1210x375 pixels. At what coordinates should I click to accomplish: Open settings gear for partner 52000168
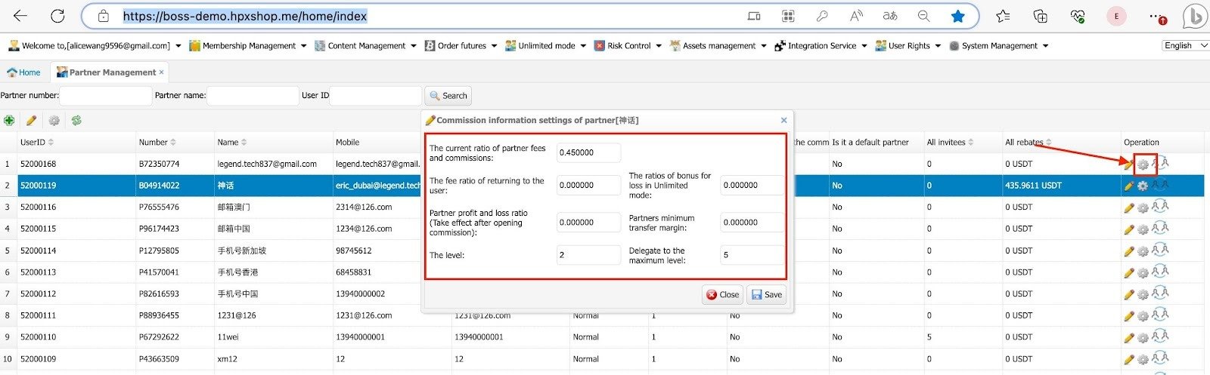[x=1143, y=164]
